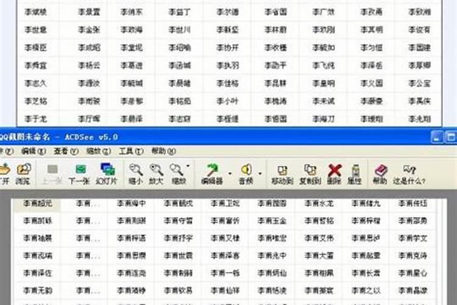Open the 查看(V) menu
This screenshot has width=457, height=305.
pyautogui.click(x=66, y=151)
